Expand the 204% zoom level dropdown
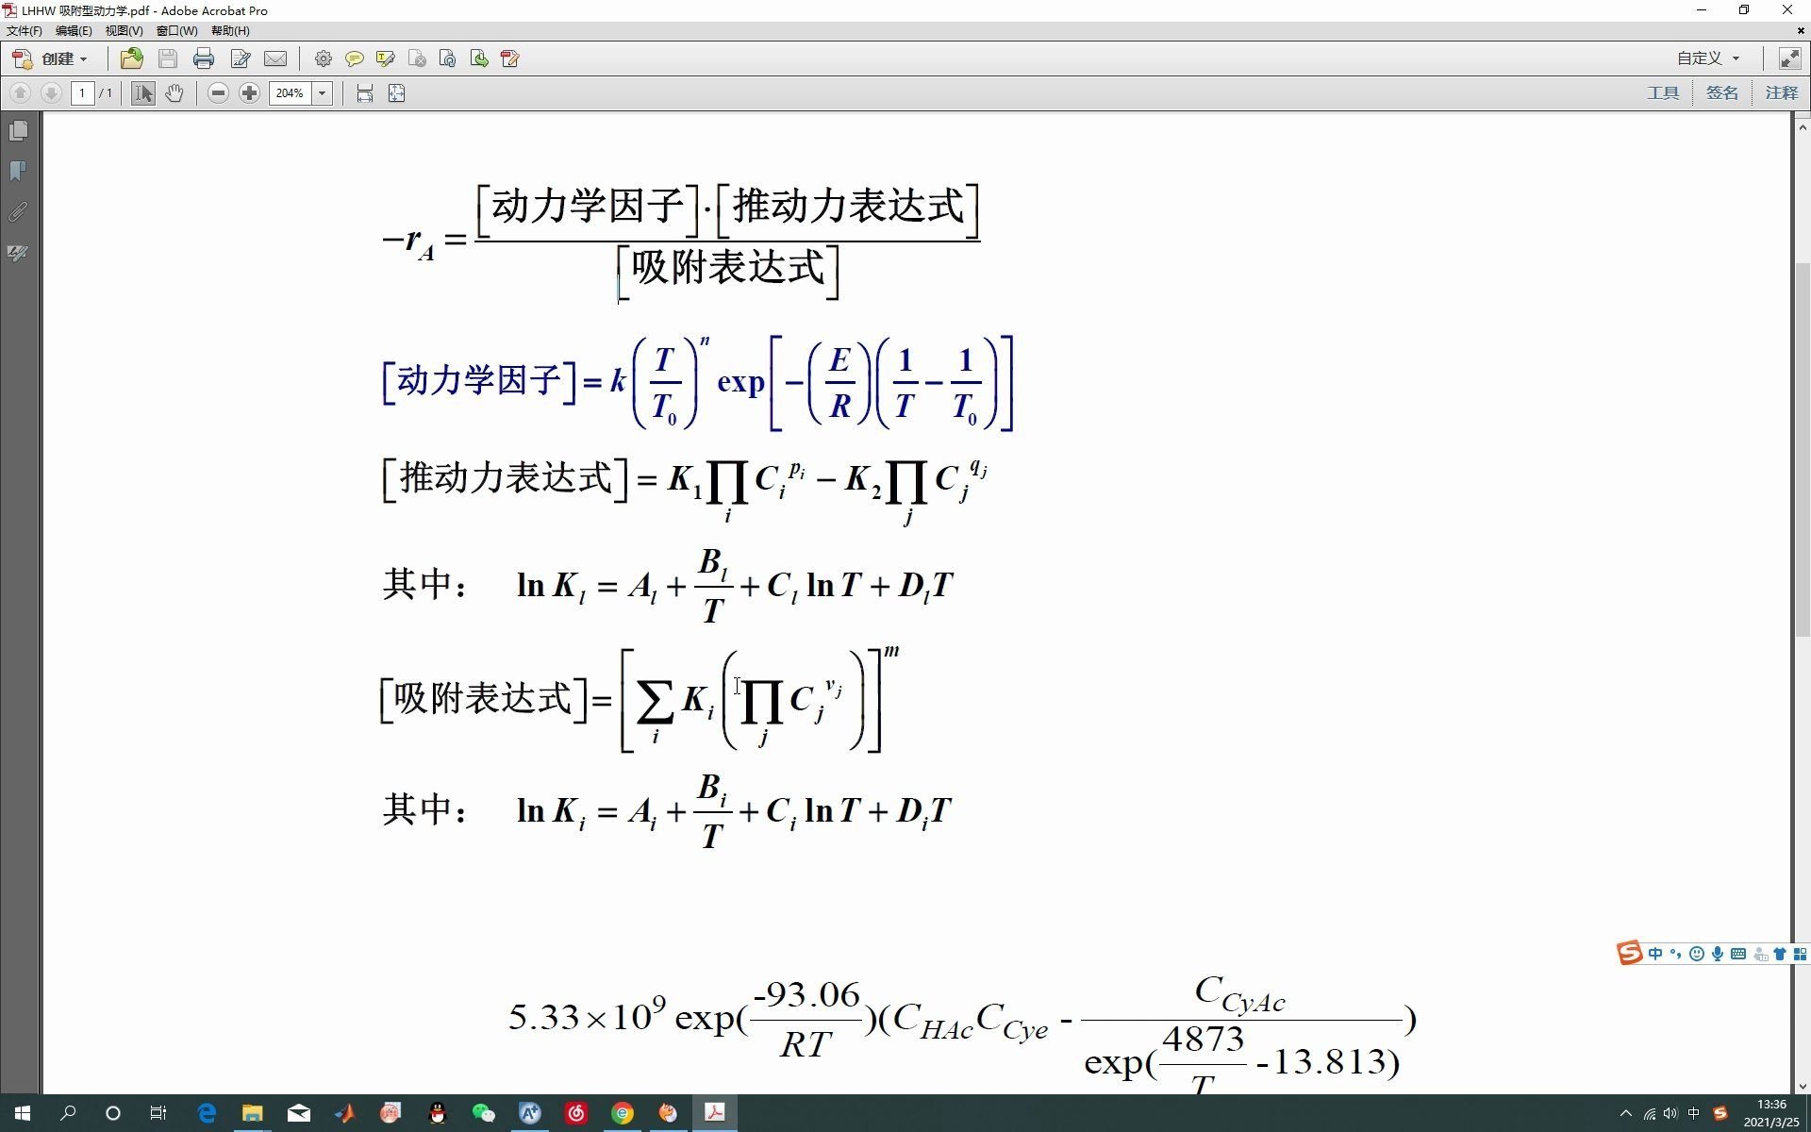The image size is (1811, 1132). pyautogui.click(x=323, y=92)
